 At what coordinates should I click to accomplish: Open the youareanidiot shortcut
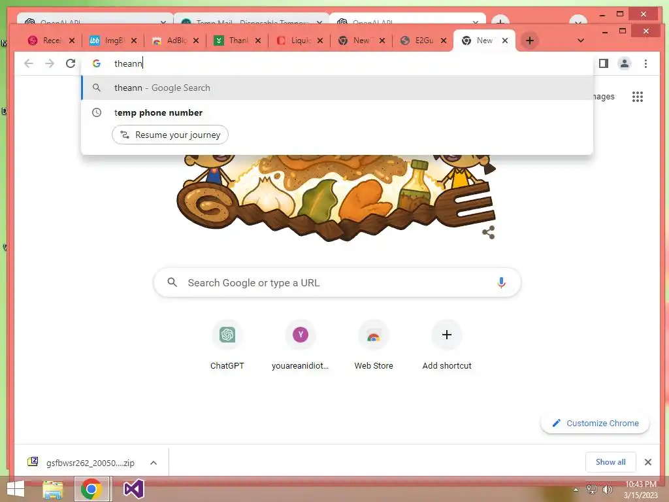click(301, 344)
